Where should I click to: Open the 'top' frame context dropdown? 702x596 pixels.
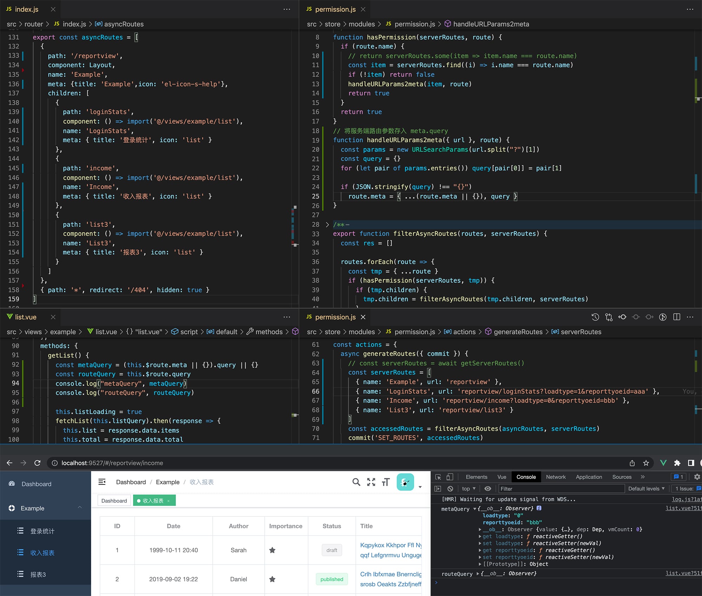coord(468,488)
